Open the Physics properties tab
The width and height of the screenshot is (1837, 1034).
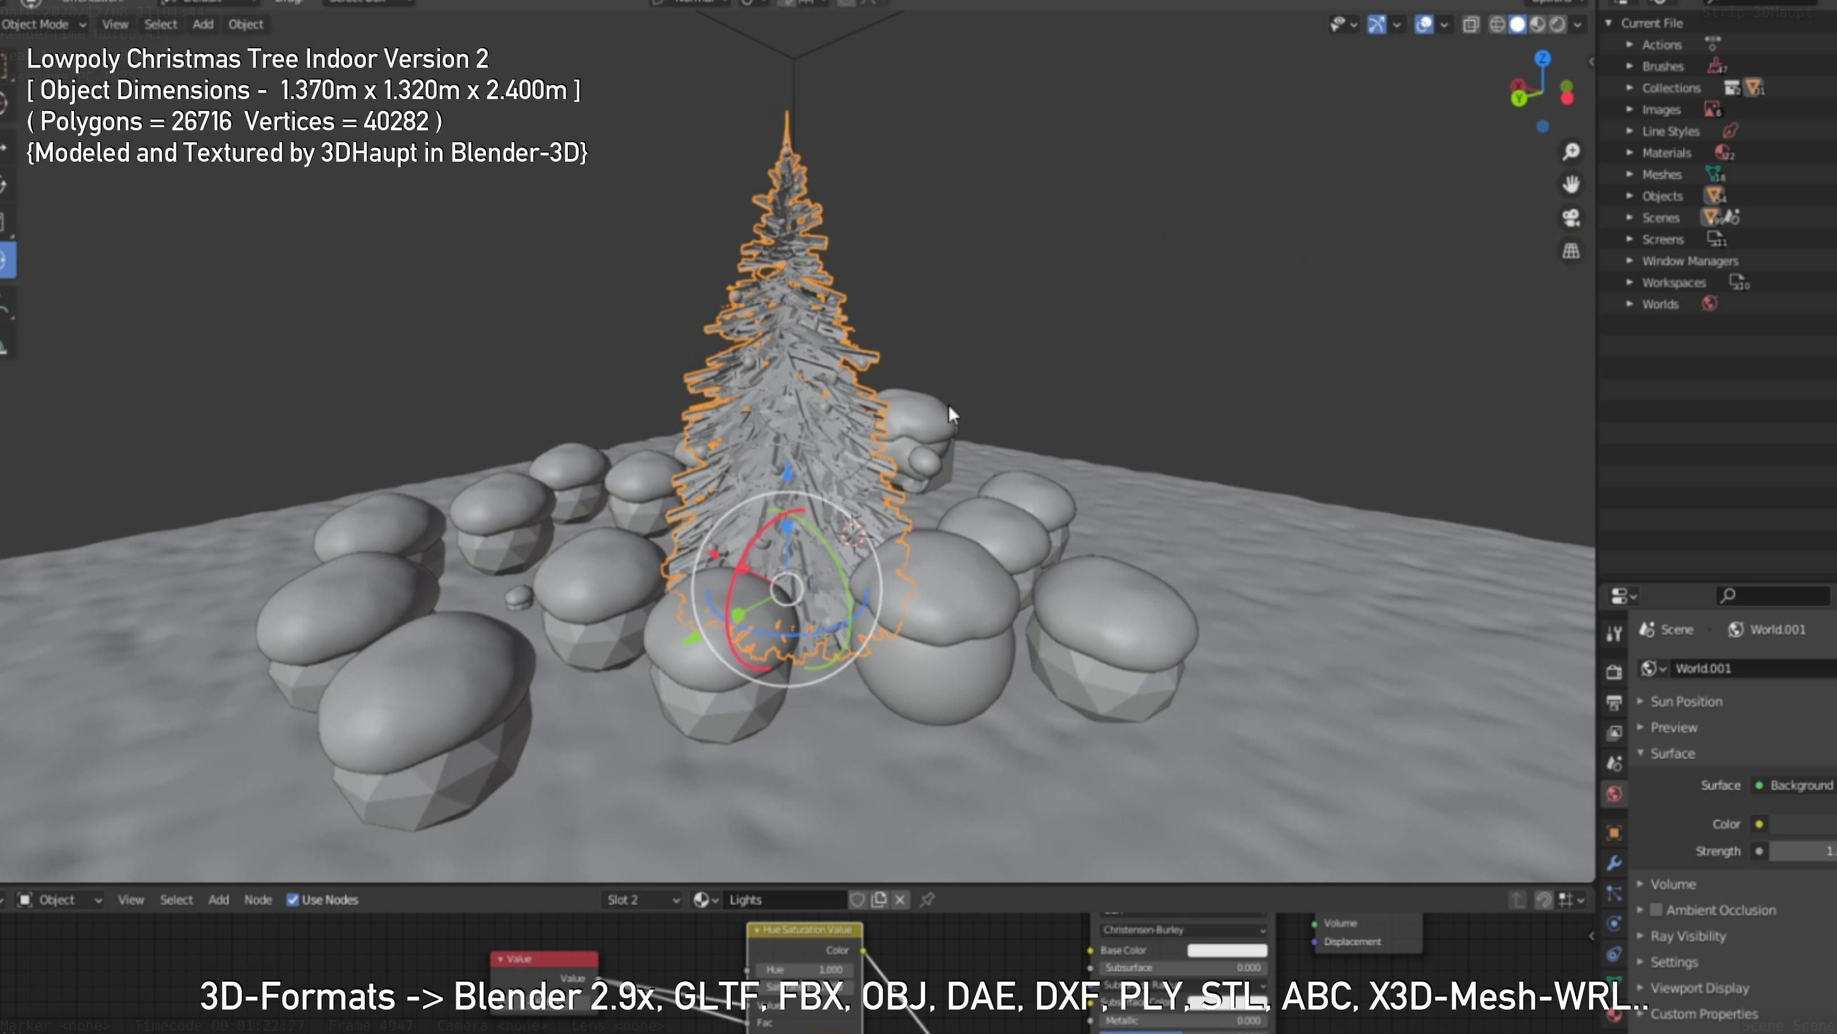(1614, 924)
